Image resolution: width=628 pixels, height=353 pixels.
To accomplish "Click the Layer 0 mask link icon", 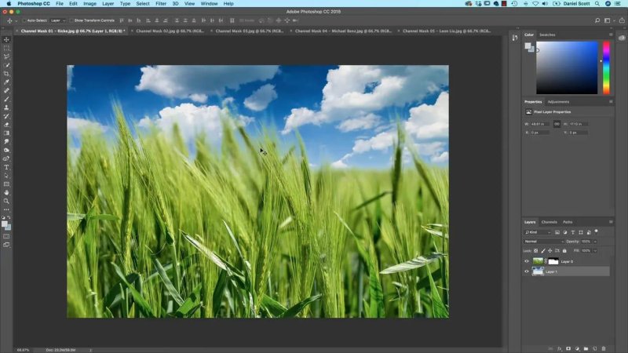I will 546,261.
